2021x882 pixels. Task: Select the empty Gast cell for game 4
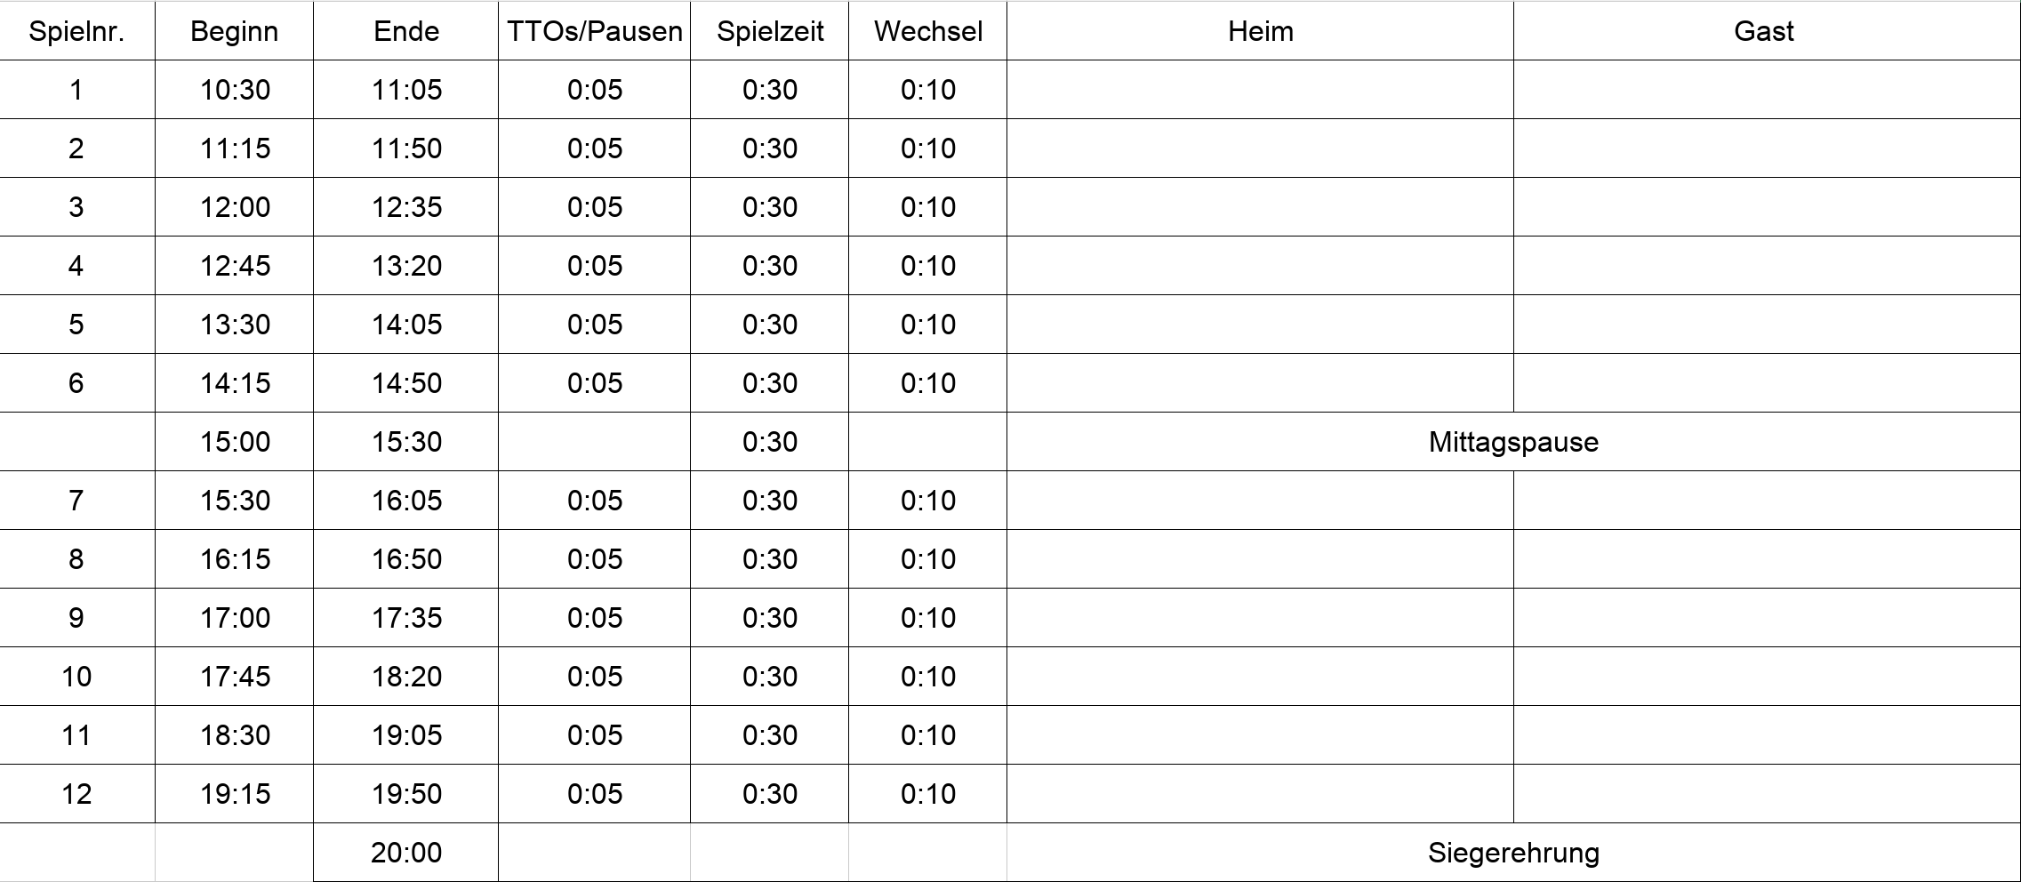1766,266
